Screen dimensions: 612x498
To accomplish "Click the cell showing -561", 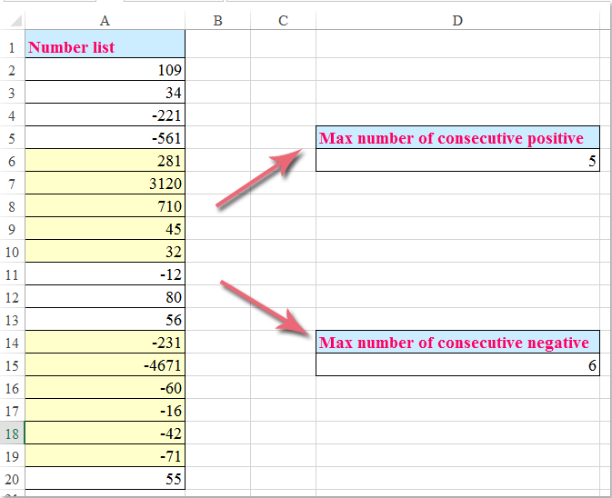I will click(105, 138).
